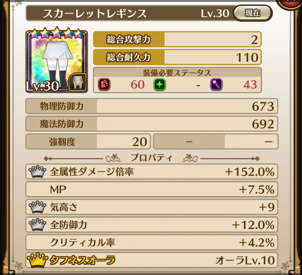Viewport: 302px width, 275px height.
Task: Open the タフネスオーラ aura skill label
Action: pyautogui.click(x=82, y=260)
